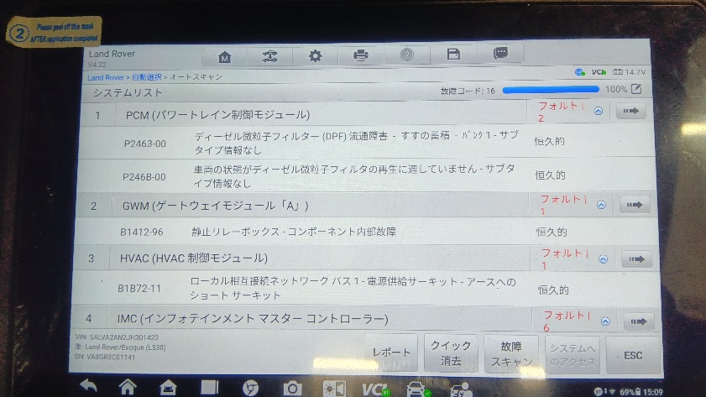Tap 故障スキャン fault scan button

tap(511, 354)
